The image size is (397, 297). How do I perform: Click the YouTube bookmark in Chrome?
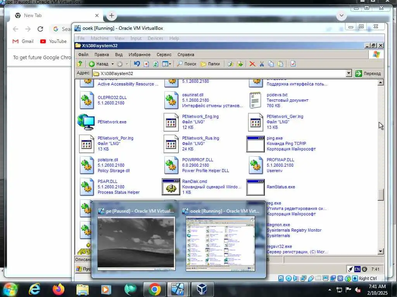coord(54,41)
